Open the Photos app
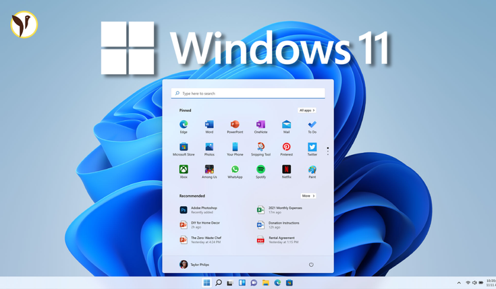 [209, 149]
